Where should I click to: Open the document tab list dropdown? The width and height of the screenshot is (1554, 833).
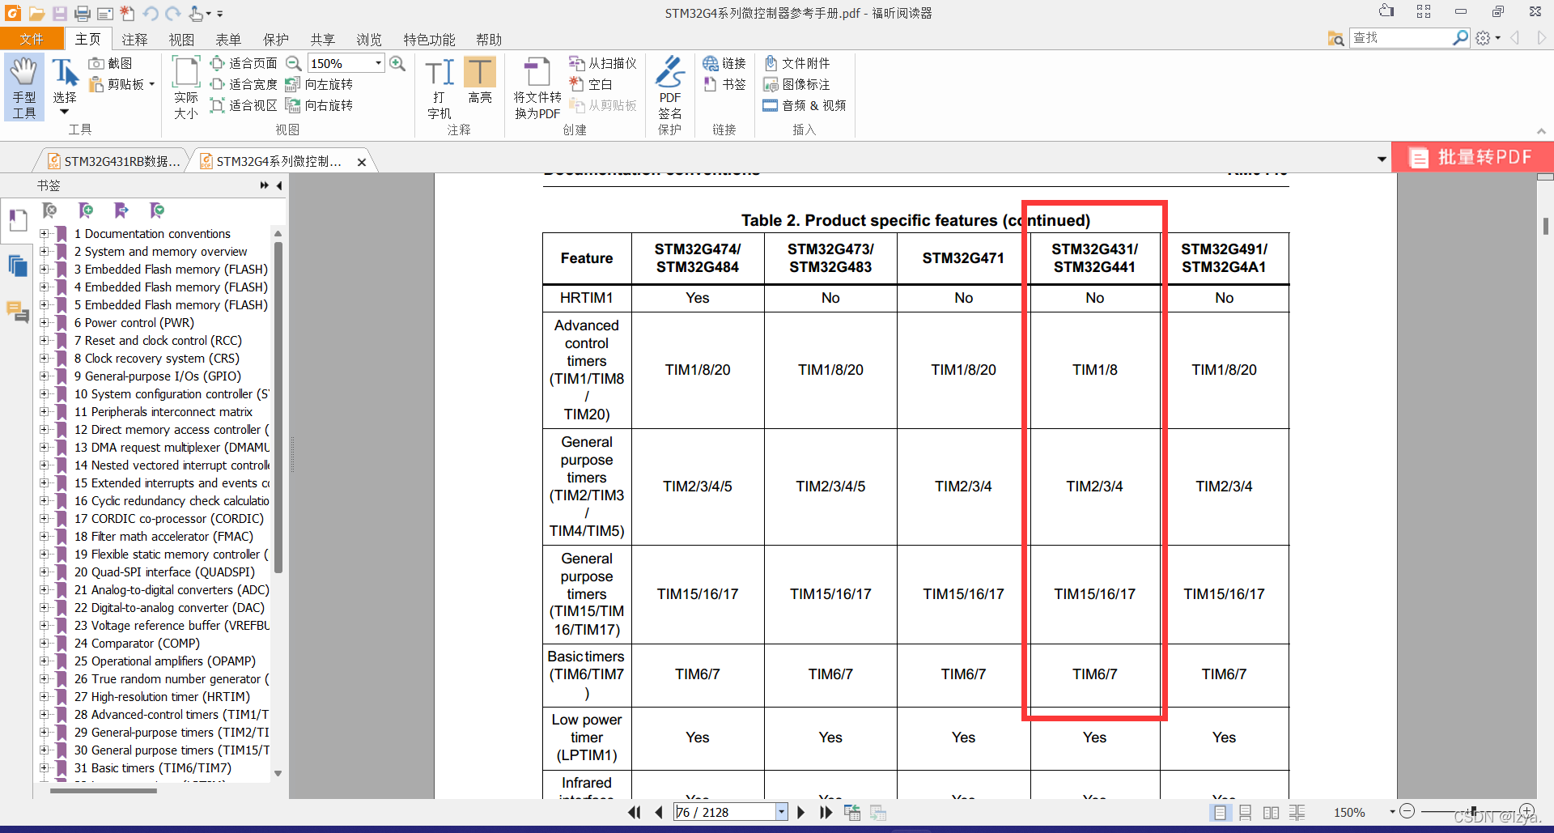1382,159
